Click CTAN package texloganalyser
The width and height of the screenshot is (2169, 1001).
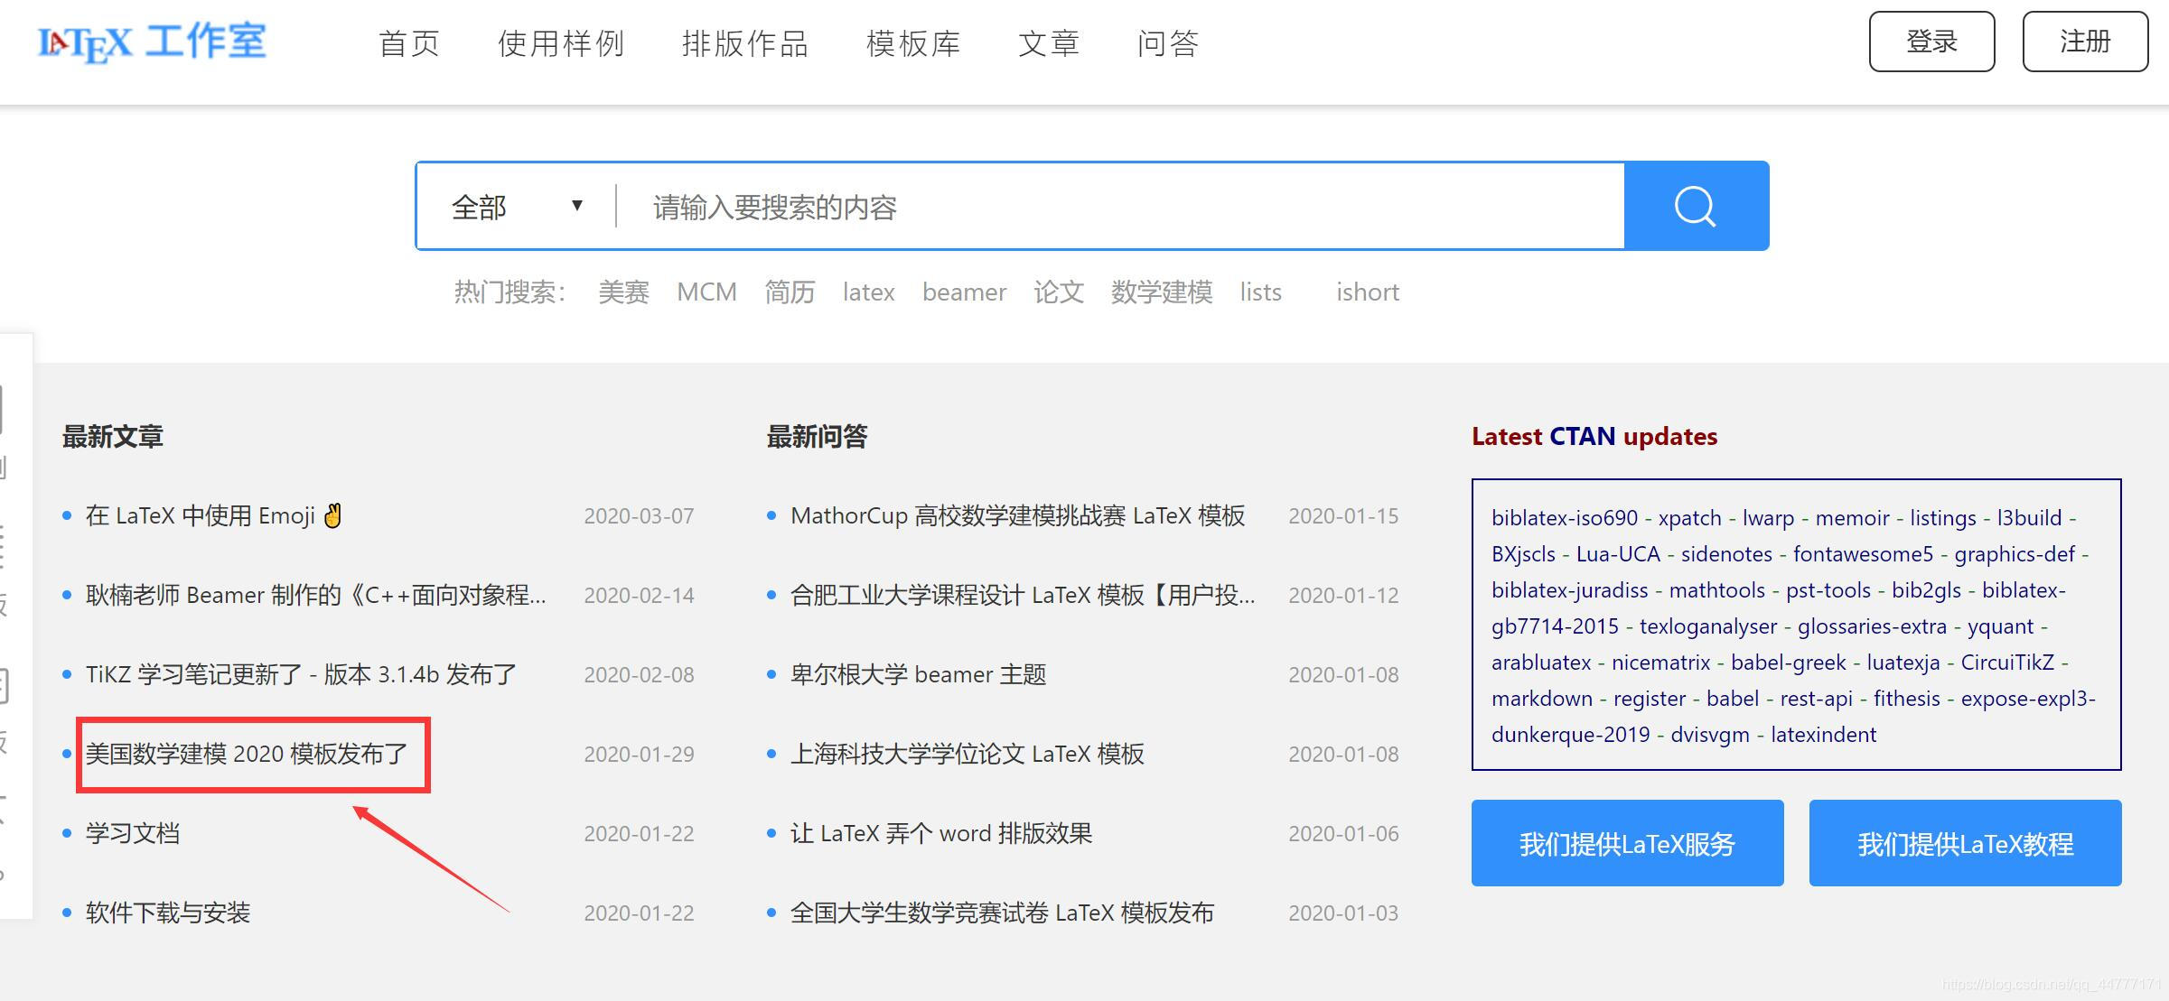click(x=1707, y=626)
